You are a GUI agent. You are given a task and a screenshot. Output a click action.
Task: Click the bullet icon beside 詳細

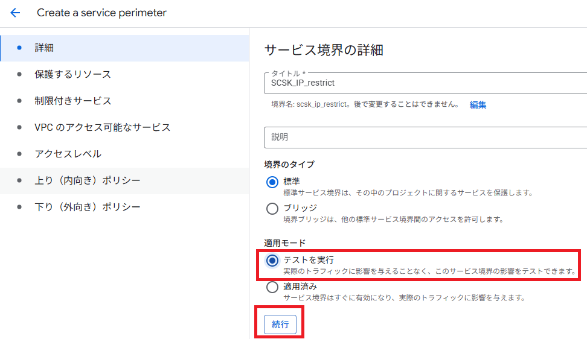19,48
